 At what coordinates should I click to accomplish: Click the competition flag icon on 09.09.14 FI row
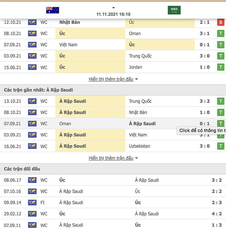coord(32,202)
